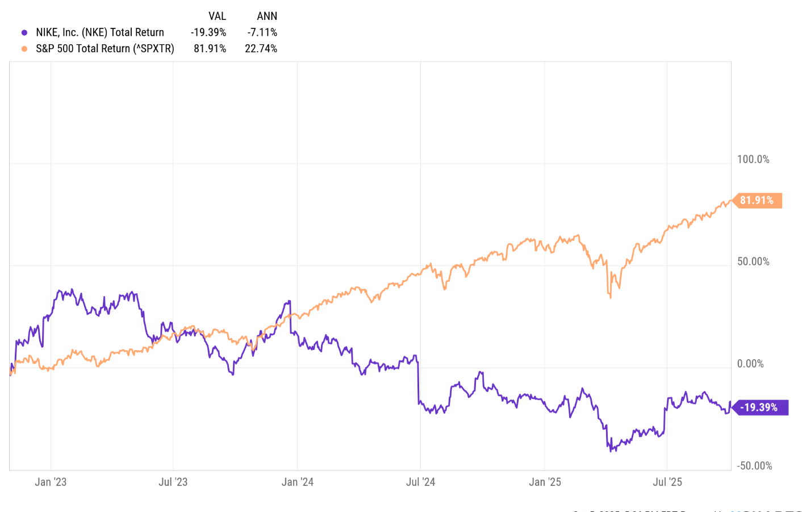Click the 100.0% y-axis label
This screenshot has width=802, height=512.
pos(753,160)
